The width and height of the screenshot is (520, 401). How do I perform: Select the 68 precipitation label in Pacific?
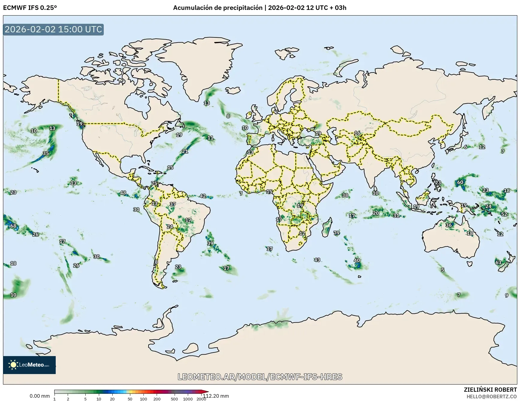(x=13, y=226)
